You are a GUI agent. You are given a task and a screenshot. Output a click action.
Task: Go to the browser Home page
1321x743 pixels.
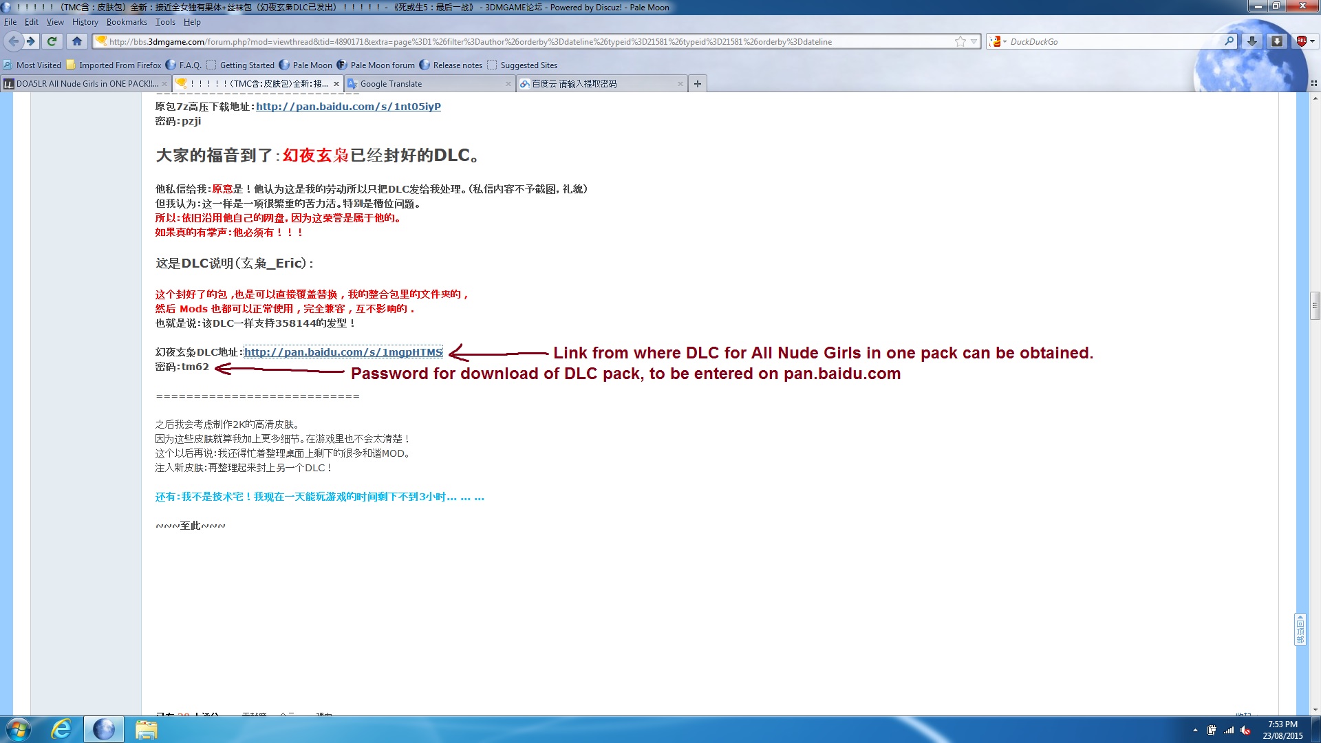pyautogui.click(x=77, y=41)
